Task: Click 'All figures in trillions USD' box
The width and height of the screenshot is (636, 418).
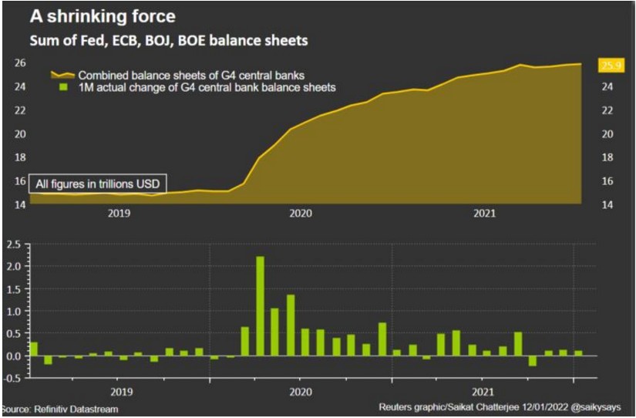Action: tap(99, 184)
